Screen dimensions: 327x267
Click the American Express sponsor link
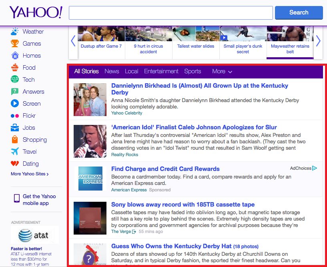[x=129, y=190]
